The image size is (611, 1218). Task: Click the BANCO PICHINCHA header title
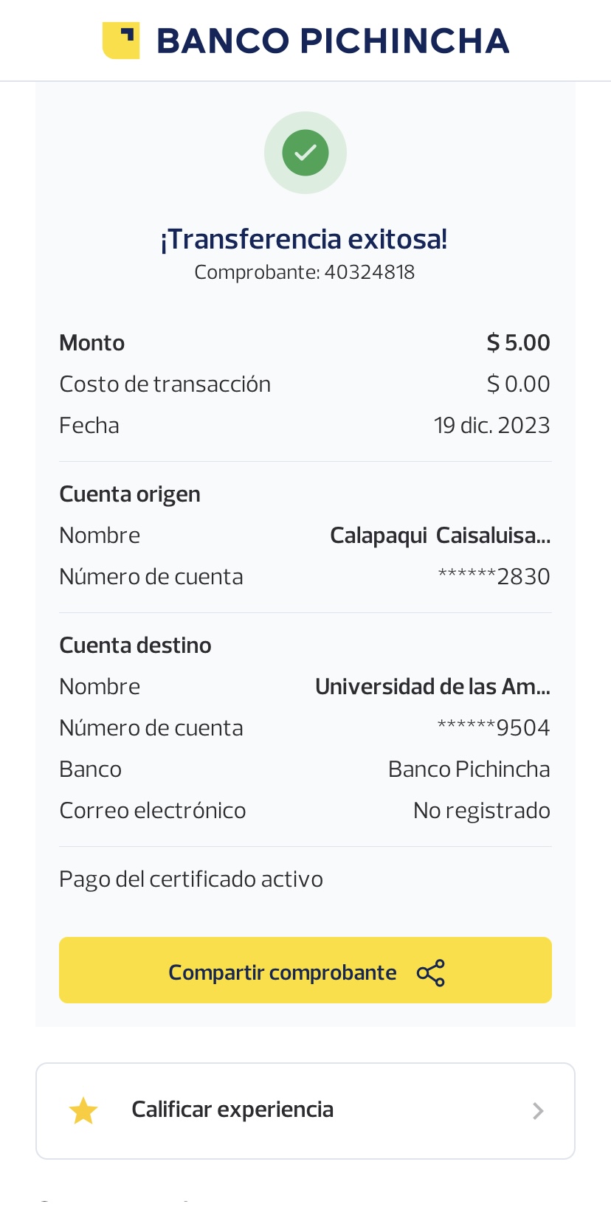pos(333,41)
